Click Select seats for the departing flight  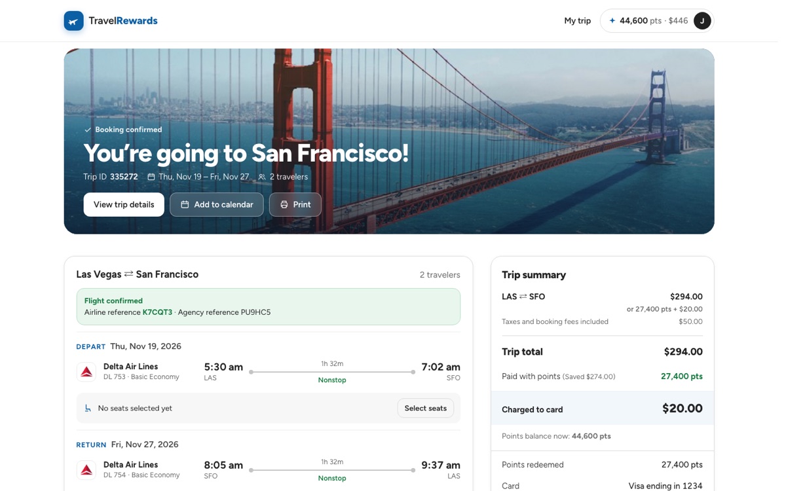click(426, 409)
